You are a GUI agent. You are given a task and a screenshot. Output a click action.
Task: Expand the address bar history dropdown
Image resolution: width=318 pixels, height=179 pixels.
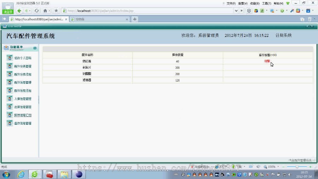[x=236, y=11]
